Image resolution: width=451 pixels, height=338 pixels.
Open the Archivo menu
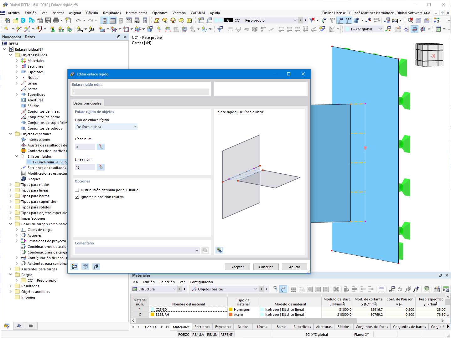pyautogui.click(x=14, y=13)
